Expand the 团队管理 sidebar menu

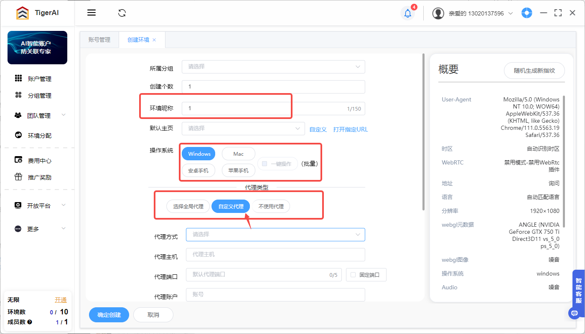coord(64,115)
